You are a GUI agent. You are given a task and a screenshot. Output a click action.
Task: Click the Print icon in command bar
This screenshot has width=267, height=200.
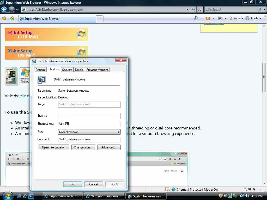[x=220, y=18]
